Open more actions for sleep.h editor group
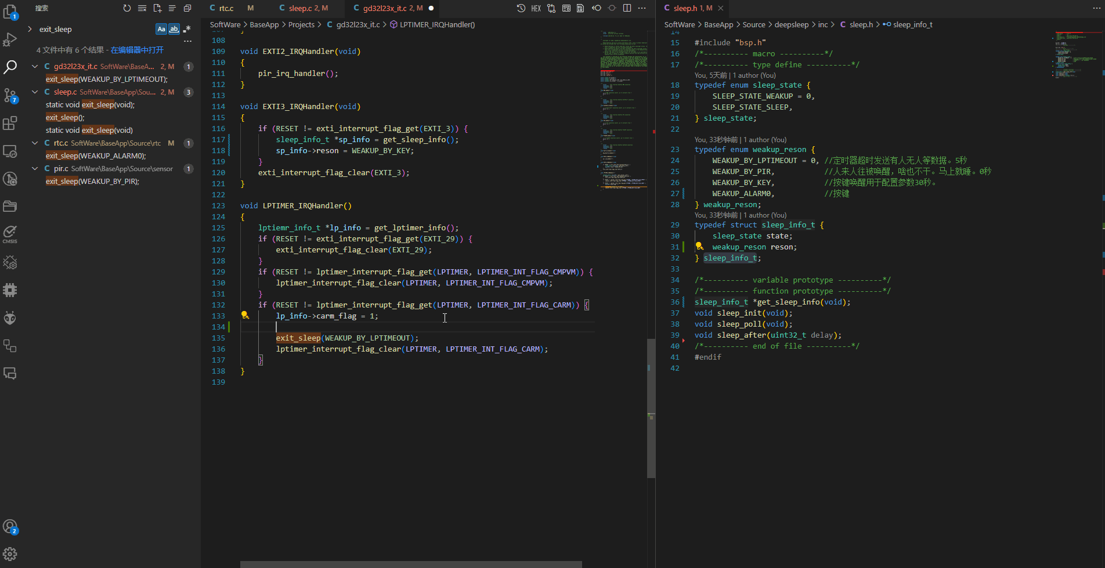This screenshot has width=1105, height=568. [1096, 8]
